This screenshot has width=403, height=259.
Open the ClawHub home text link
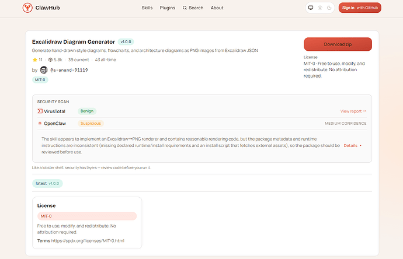(x=47, y=8)
